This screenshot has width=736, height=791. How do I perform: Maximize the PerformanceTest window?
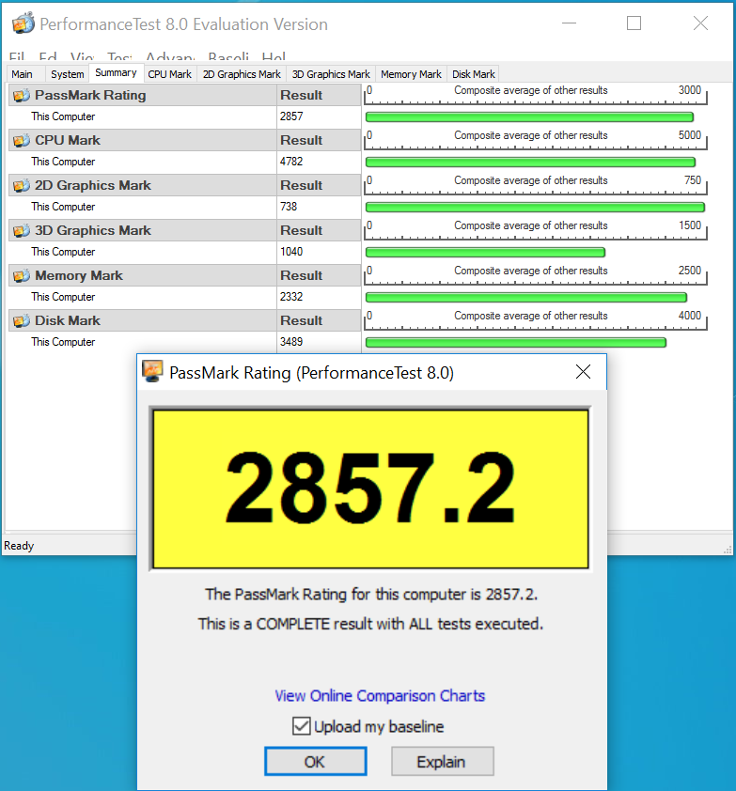(634, 23)
